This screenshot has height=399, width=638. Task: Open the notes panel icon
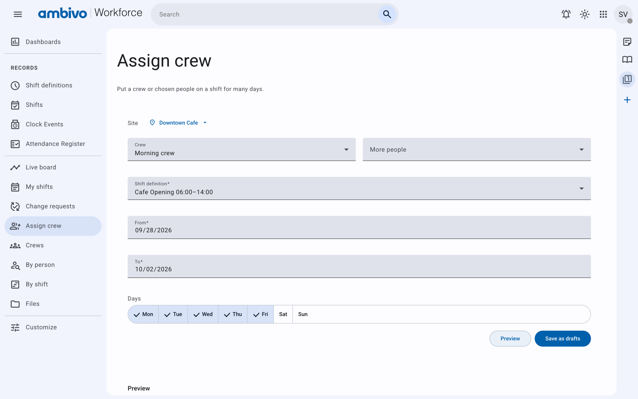click(x=627, y=42)
